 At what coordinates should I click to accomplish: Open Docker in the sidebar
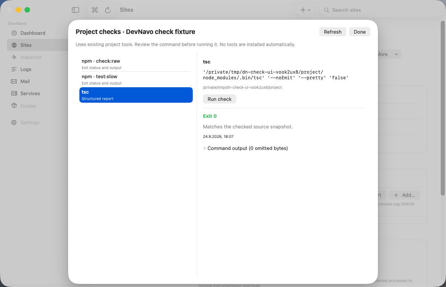pyautogui.click(x=38, y=106)
